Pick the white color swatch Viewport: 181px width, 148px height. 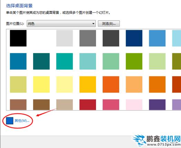(x=41, y=38)
